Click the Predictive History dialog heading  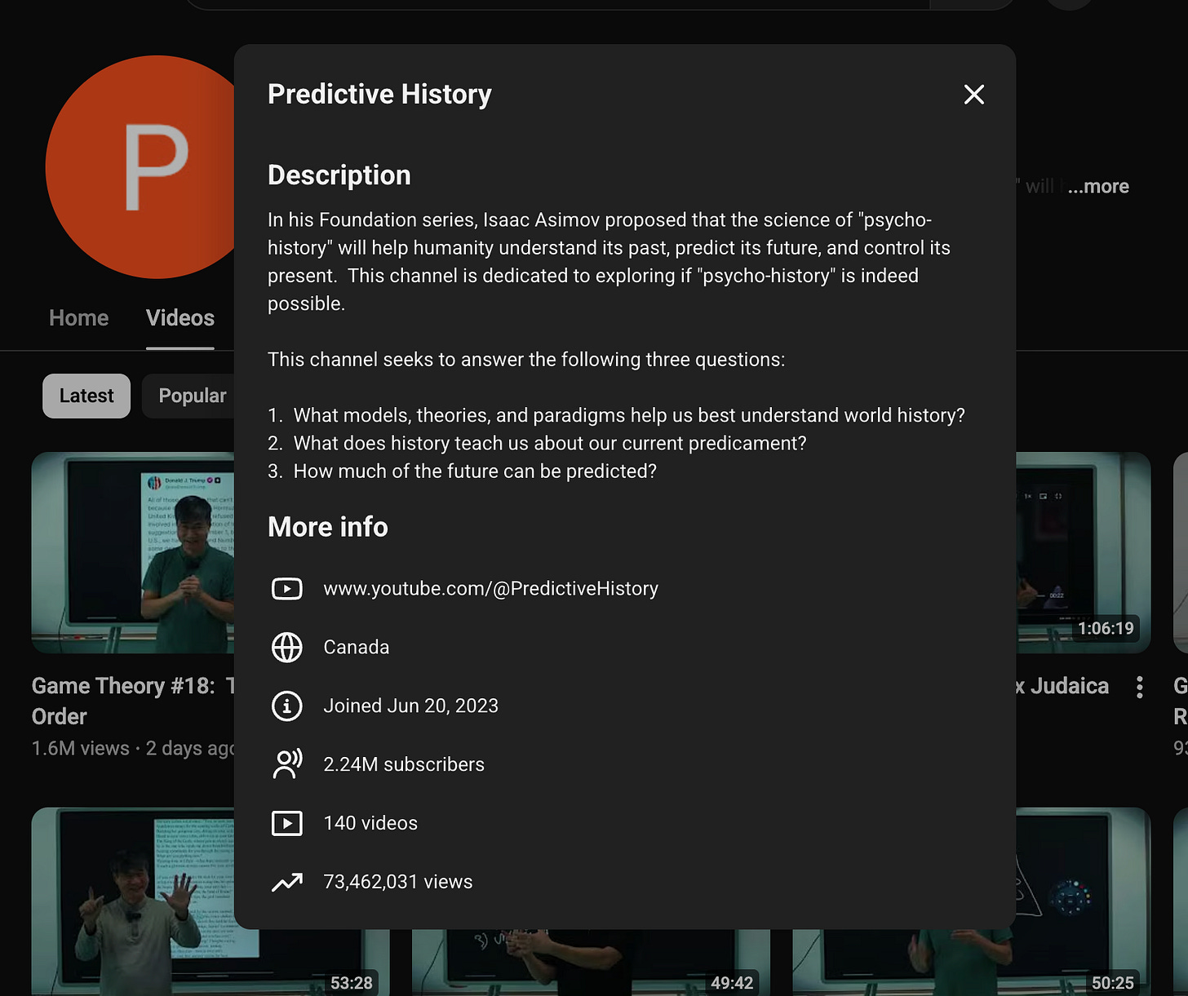coord(379,94)
